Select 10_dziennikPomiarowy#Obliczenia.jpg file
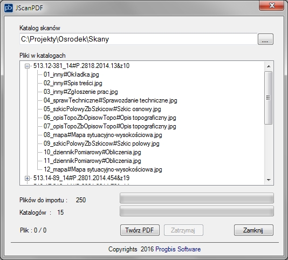288x260 pixels. pyautogui.click(x=92, y=152)
